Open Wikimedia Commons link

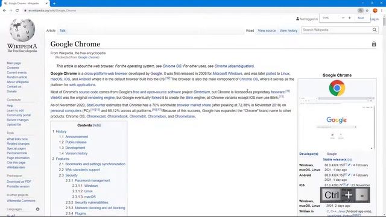(21, 201)
